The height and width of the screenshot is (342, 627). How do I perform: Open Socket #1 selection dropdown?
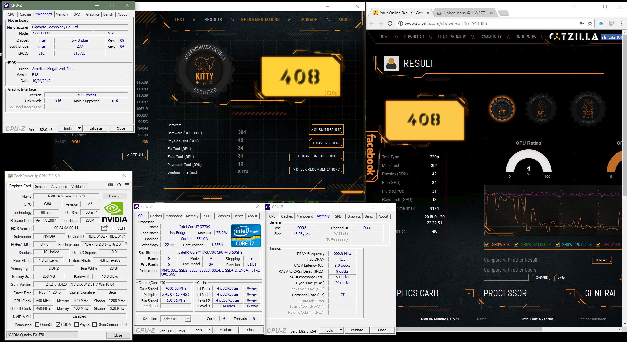tap(176, 319)
